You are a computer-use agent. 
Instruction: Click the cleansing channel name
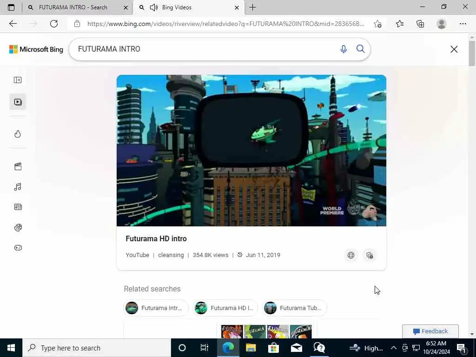coord(171,255)
